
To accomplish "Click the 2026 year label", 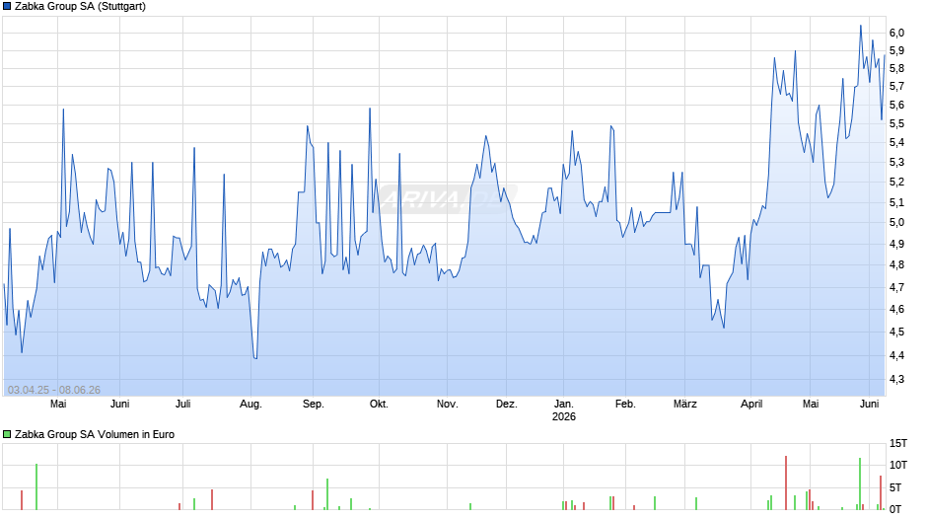I will pos(564,416).
